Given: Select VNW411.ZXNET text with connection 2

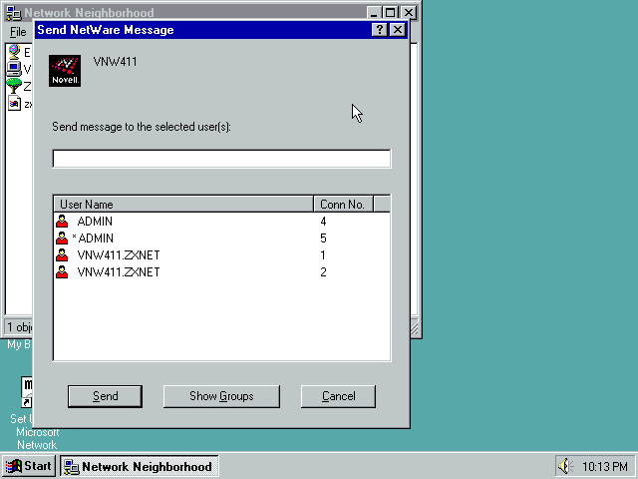Looking at the screenshot, I should tap(119, 272).
